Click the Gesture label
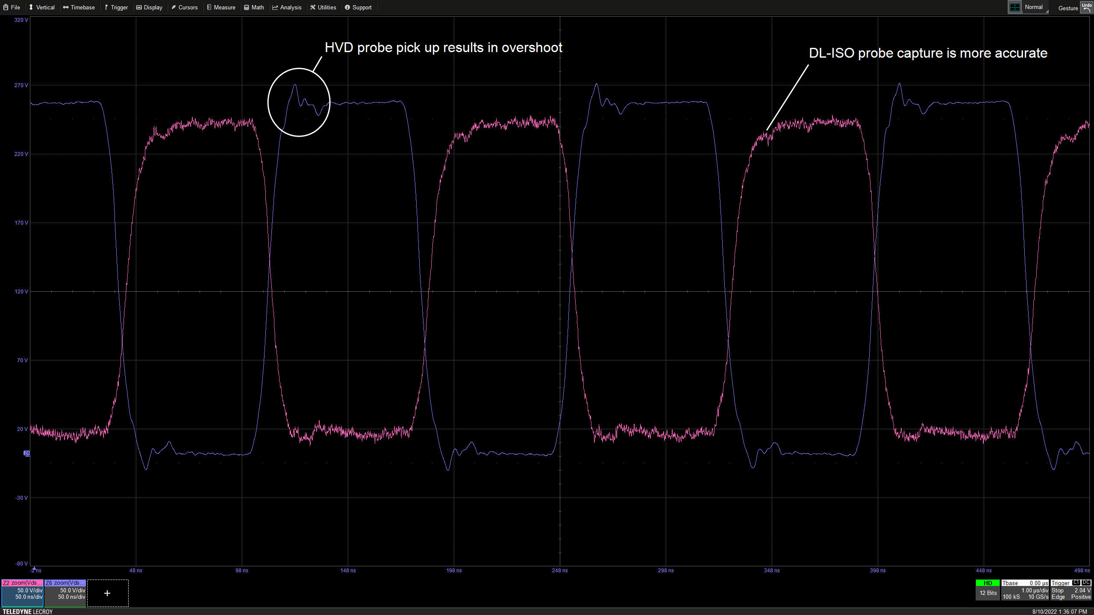 point(1068,8)
